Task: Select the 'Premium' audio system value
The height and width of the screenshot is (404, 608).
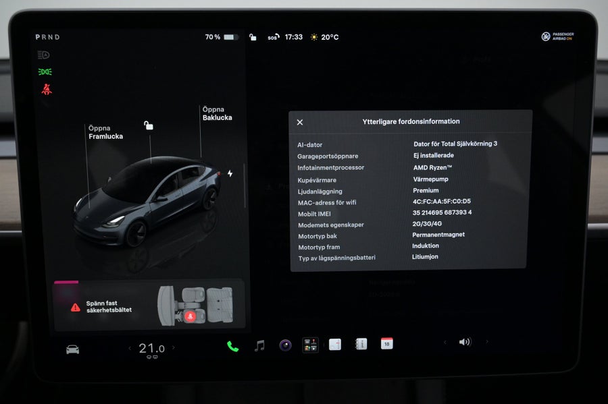Action: pyautogui.click(x=426, y=190)
